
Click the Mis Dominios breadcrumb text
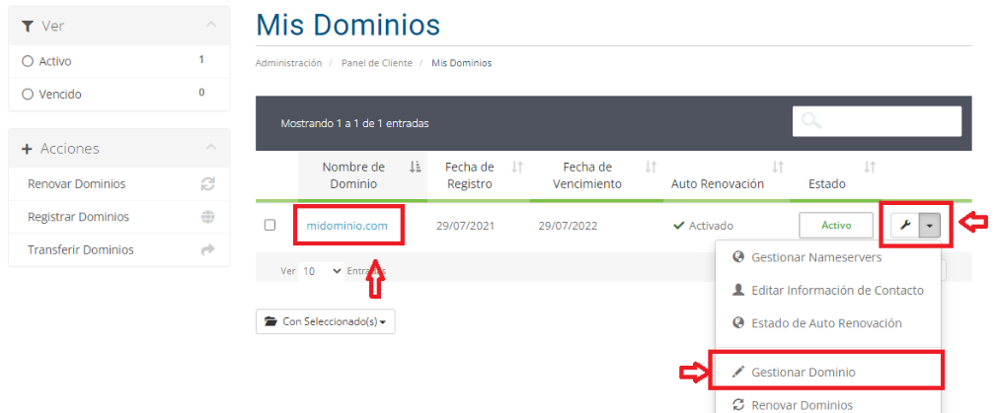pyautogui.click(x=462, y=63)
